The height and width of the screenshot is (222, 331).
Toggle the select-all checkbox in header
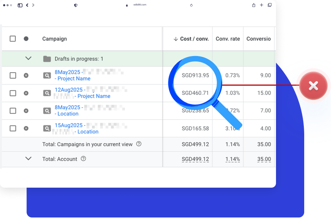[13, 39]
